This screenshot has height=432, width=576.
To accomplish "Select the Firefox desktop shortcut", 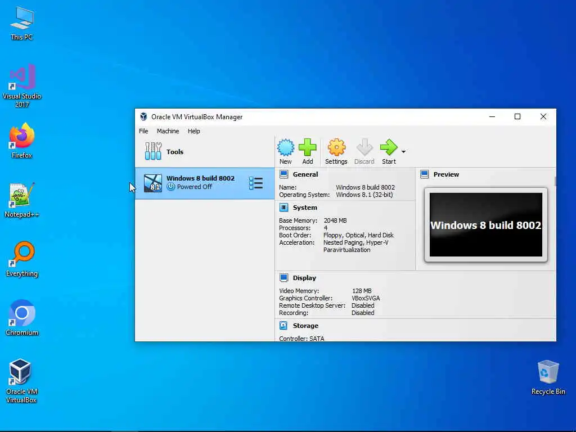I will tap(22, 141).
